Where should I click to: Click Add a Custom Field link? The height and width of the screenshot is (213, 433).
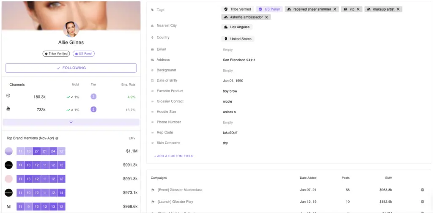[174, 156]
